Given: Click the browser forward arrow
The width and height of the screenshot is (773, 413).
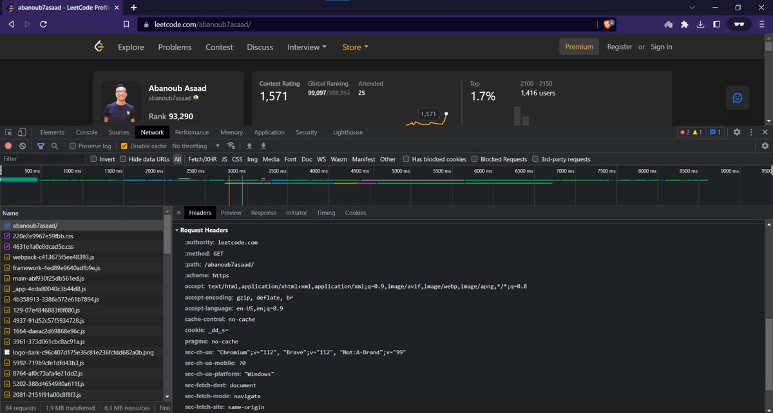Looking at the screenshot, I should click(27, 24).
